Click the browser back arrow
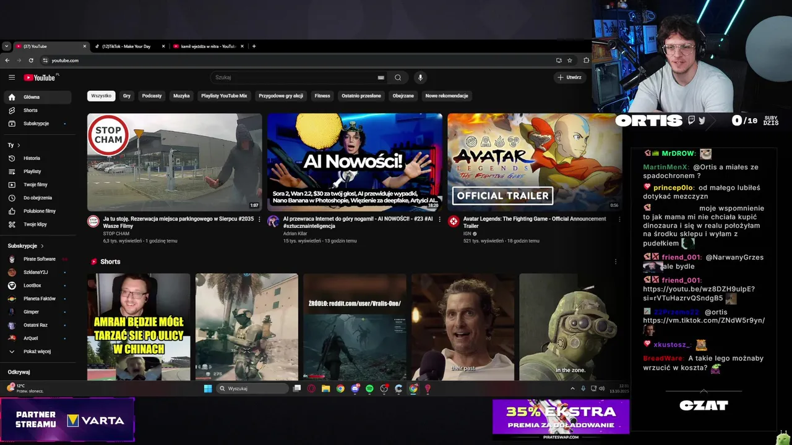 (7, 61)
